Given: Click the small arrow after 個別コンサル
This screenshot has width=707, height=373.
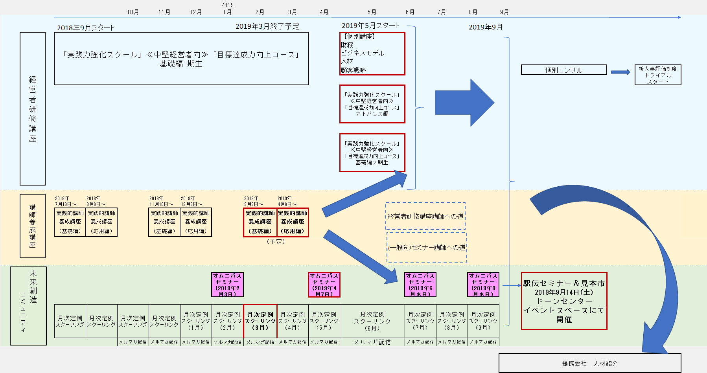Looking at the screenshot, I should 620,72.
